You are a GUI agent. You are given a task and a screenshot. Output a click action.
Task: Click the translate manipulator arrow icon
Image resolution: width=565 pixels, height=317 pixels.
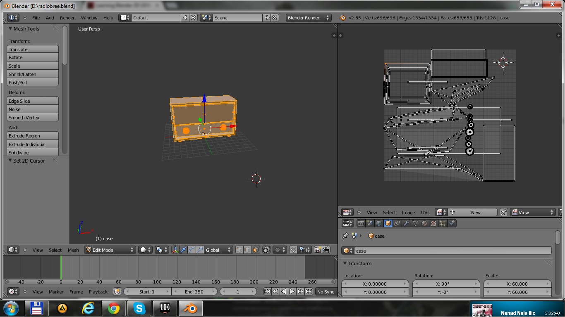pos(183,250)
